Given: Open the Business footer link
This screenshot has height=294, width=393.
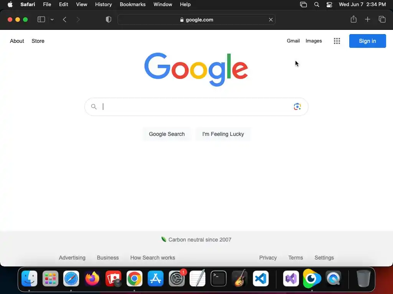Looking at the screenshot, I should tap(108, 258).
